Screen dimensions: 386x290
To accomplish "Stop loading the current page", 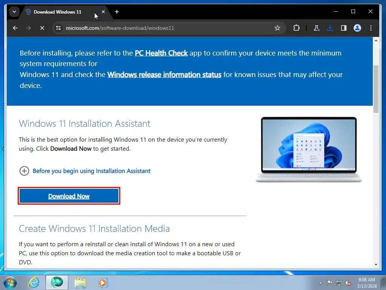I will (42, 28).
